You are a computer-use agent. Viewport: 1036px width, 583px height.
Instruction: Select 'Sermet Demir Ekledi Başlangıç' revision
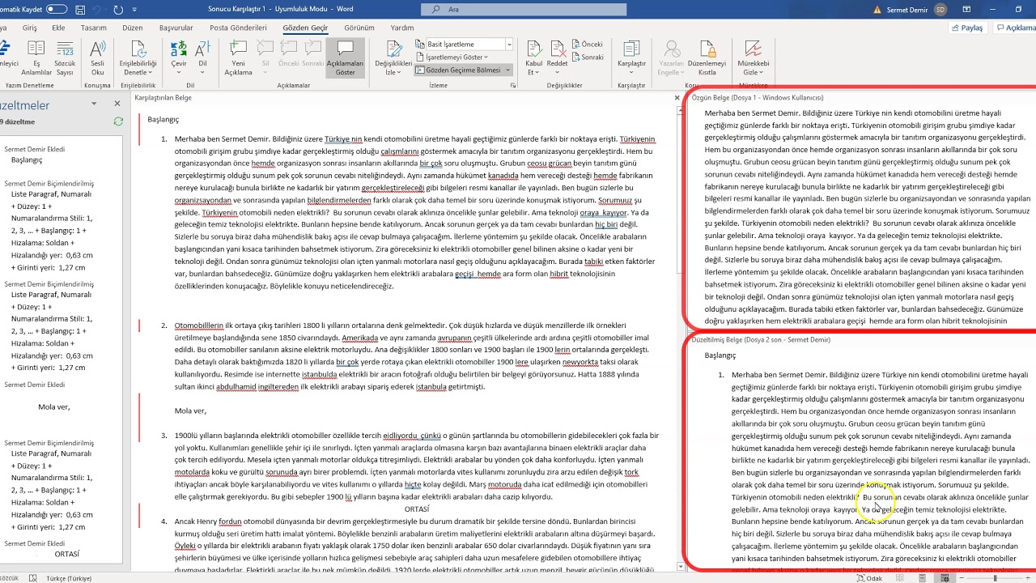[x=35, y=155]
